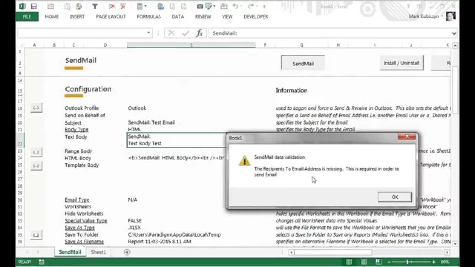The height and width of the screenshot is (267, 475).
Task: Open the Customize Quick Access Toolbar dropdown
Action: (x=264, y=6)
